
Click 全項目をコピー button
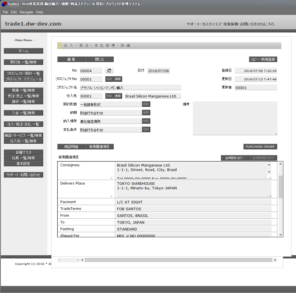click(x=235, y=158)
